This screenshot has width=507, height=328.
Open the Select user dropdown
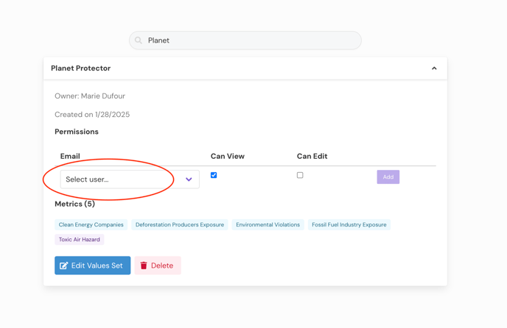[130, 179]
